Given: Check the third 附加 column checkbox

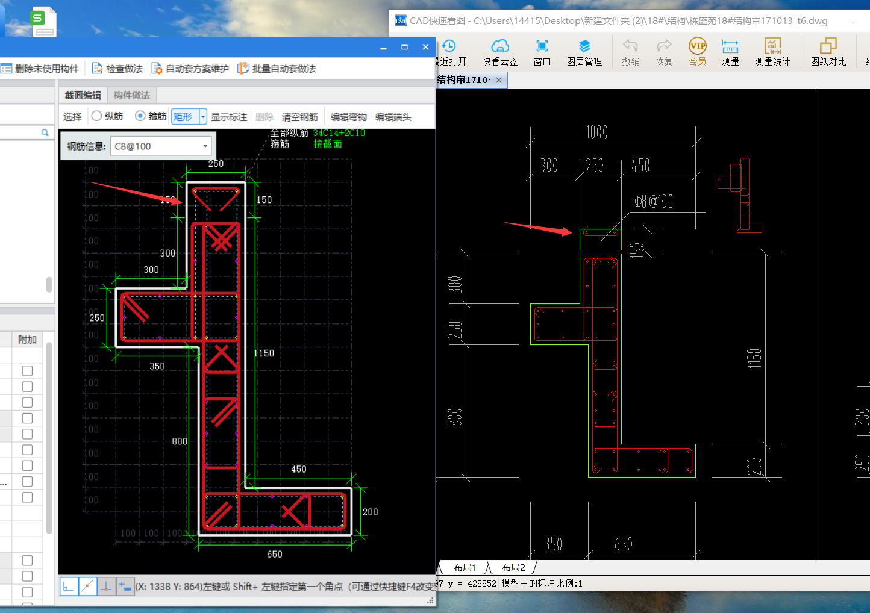Looking at the screenshot, I should [x=27, y=402].
